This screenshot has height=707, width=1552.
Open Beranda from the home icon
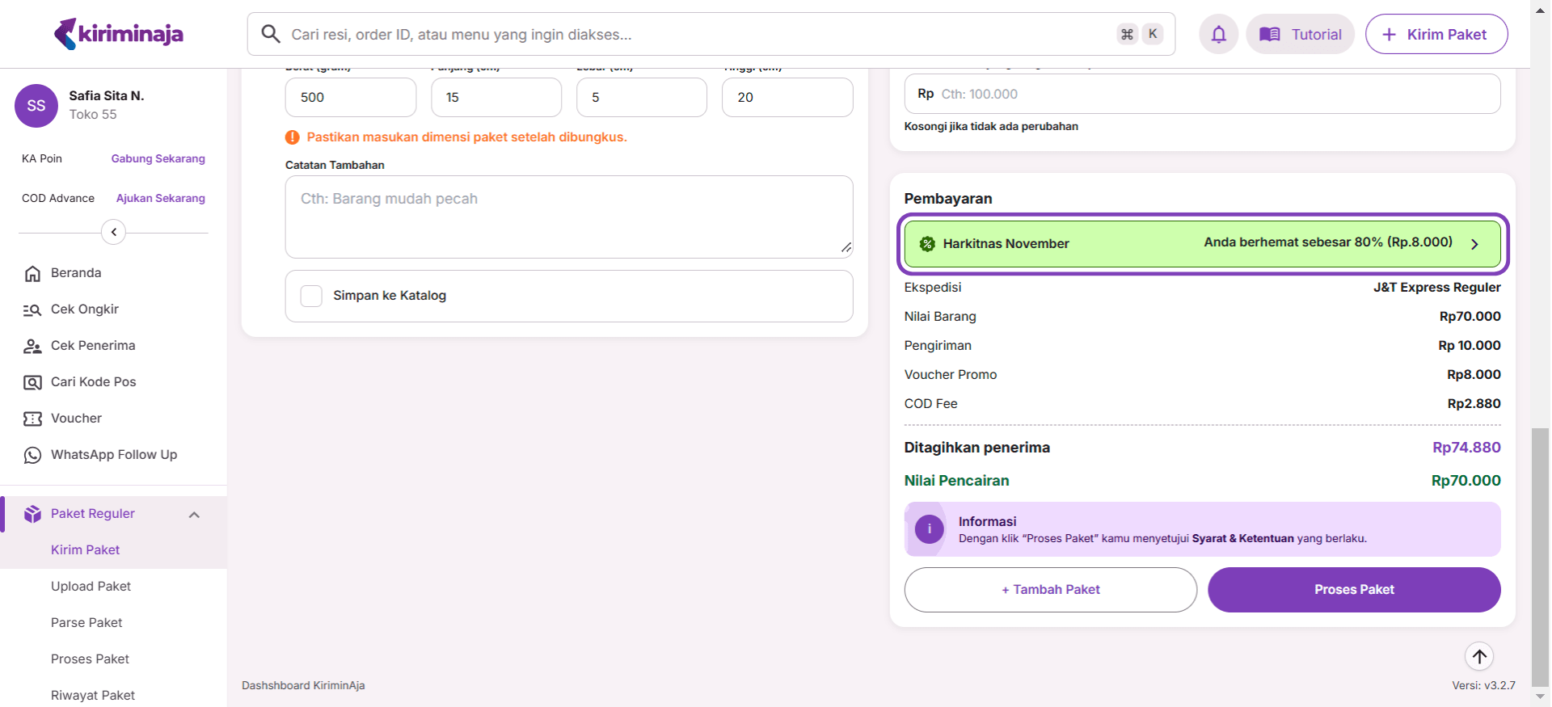click(x=32, y=274)
